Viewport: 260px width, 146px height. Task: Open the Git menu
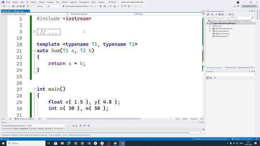(27, 2)
